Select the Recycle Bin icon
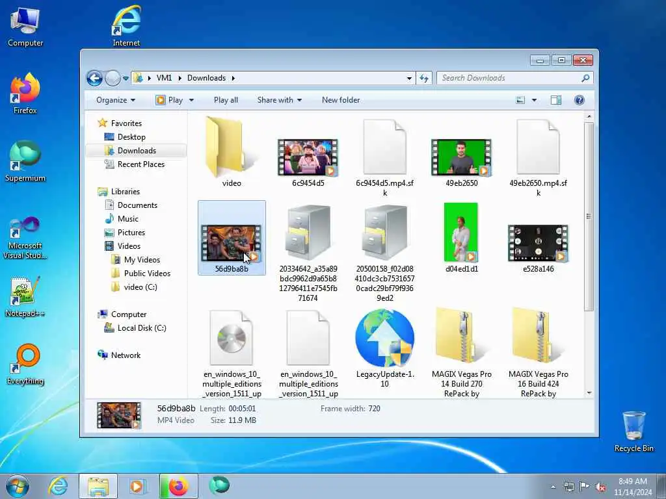The width and height of the screenshot is (666, 499). pos(633,432)
